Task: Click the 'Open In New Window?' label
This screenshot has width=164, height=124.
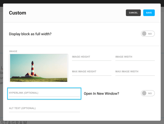Action: point(102,94)
